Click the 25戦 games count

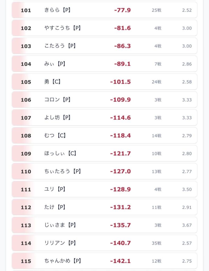(x=157, y=10)
